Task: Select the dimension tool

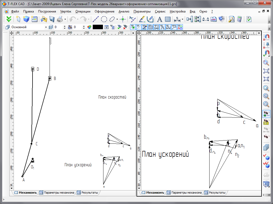Action: click(177, 19)
